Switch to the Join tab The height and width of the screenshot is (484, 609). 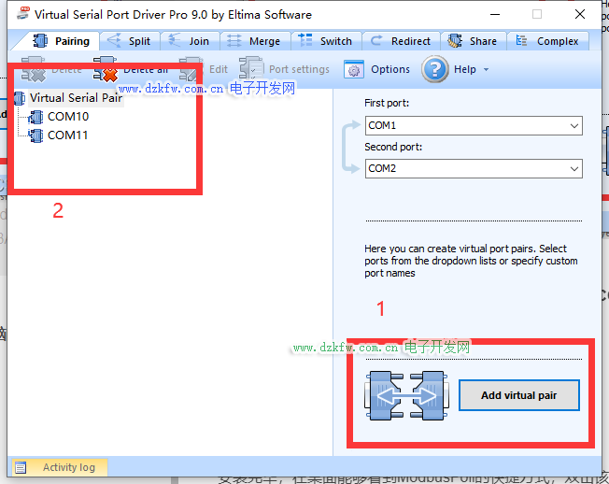point(190,41)
